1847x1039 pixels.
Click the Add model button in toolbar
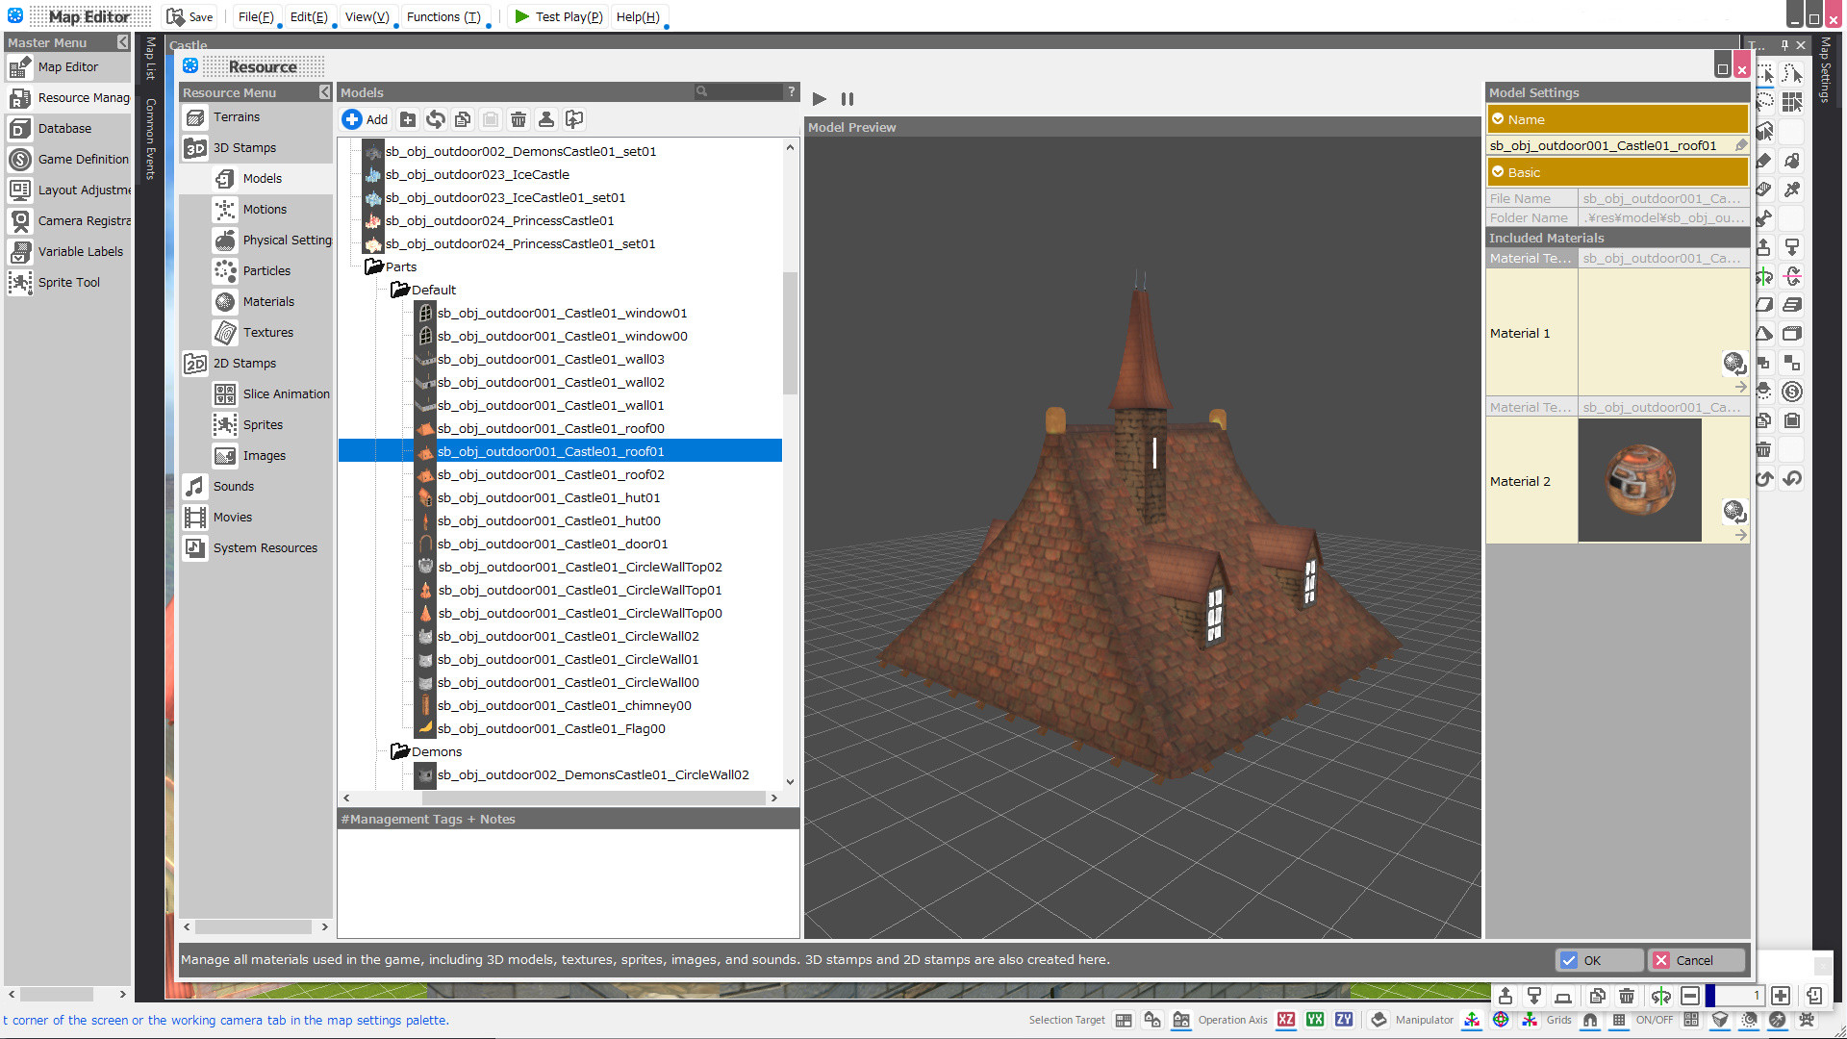[x=366, y=119]
